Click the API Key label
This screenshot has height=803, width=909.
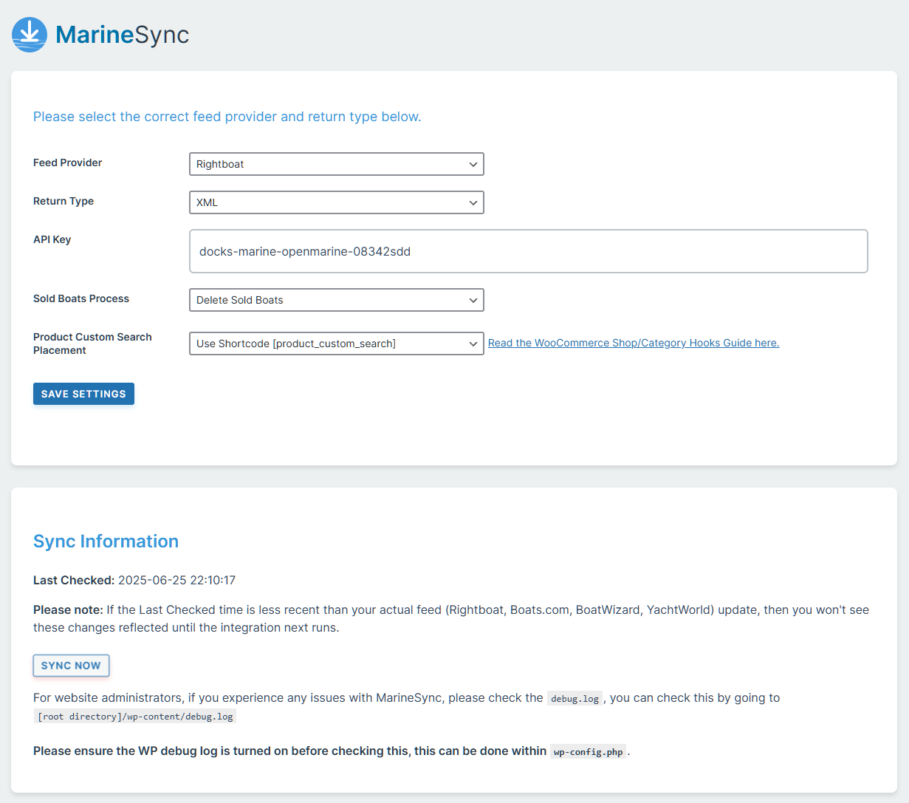click(x=52, y=239)
